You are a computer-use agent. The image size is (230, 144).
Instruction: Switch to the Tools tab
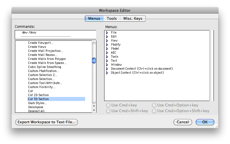pyautogui.click(x=112, y=19)
